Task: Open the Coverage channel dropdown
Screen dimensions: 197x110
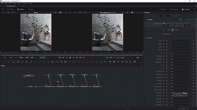Action: 180,56
